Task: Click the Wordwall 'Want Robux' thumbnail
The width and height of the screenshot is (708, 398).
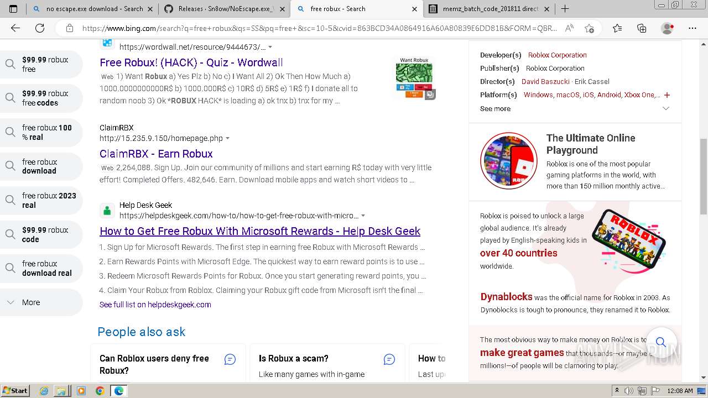Action: 414,78
